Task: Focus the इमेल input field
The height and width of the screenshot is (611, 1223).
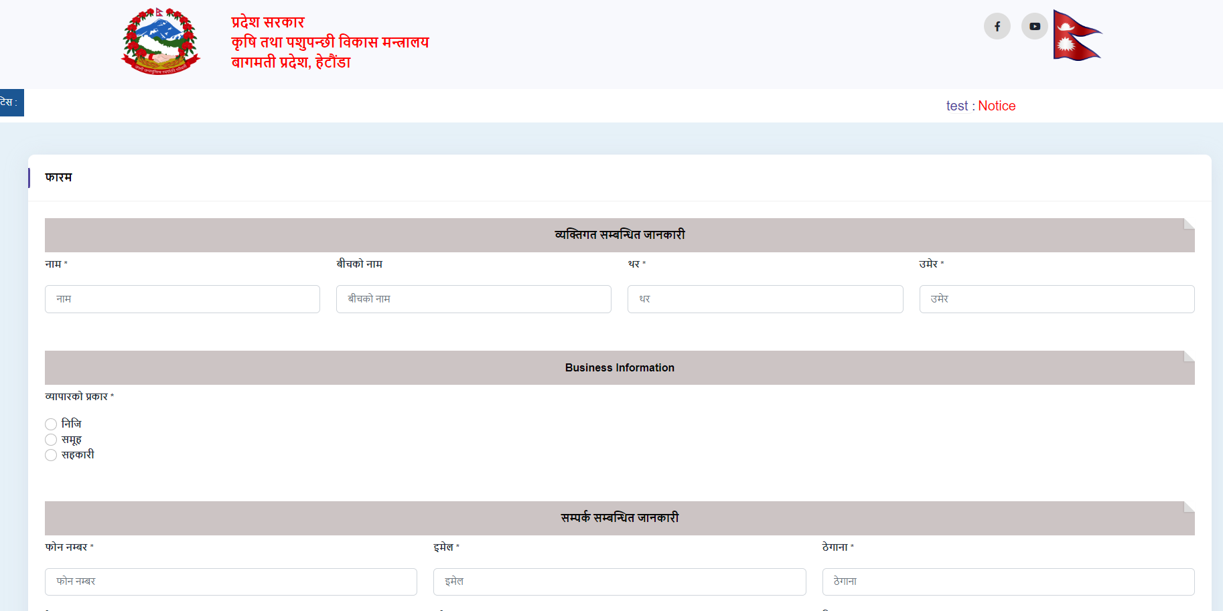Action: point(620,582)
